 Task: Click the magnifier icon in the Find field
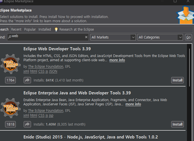click(10, 37)
